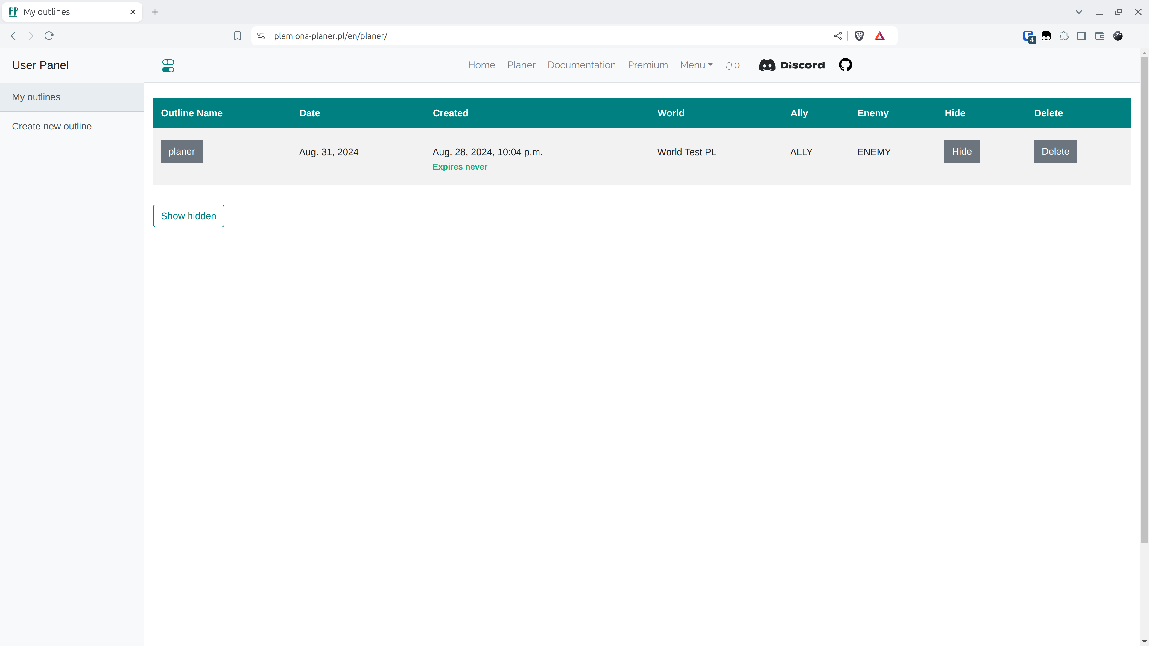The height and width of the screenshot is (646, 1149).
Task: Open the planer outline button
Action: tap(182, 151)
